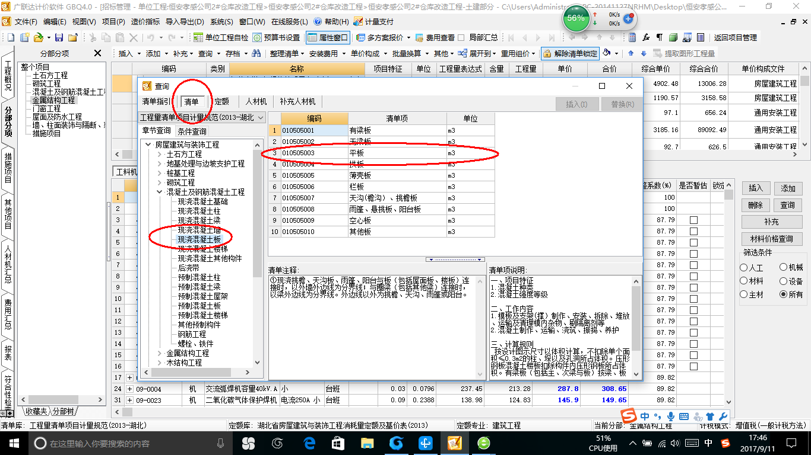This screenshot has width=811, height=455.
Task: Click the new blank file icon
Action: tap(11, 37)
